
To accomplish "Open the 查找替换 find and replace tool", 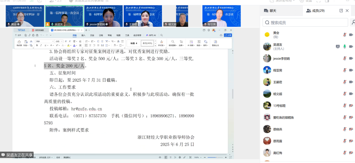I will click(x=173, y=43).
